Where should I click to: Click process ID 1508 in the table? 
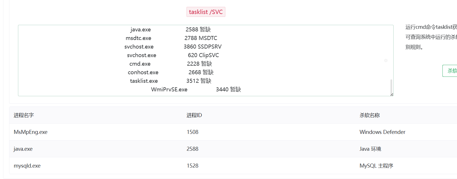[193, 132]
